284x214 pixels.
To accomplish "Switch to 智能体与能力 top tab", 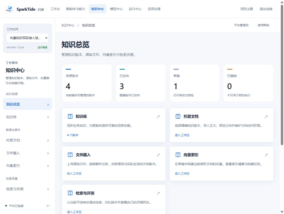I will point(75,9).
